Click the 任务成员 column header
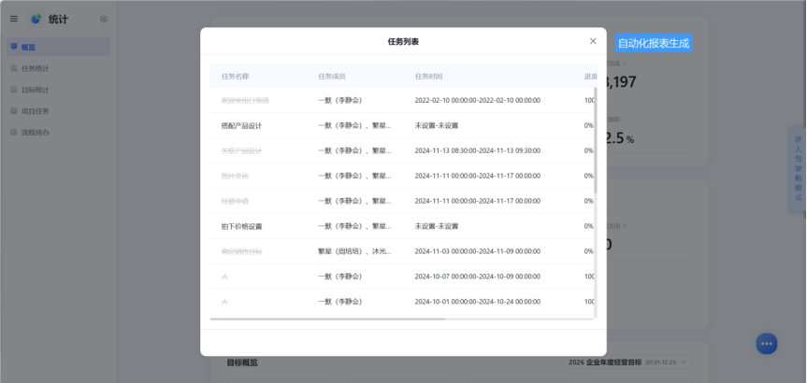This screenshot has height=383, width=807. coord(332,76)
